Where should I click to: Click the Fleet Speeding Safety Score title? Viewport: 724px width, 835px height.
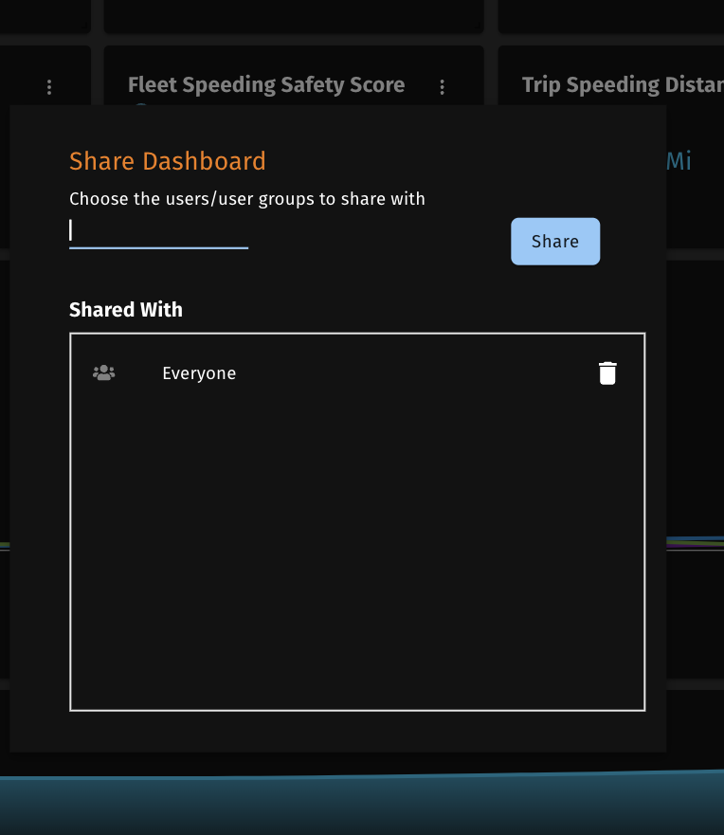pos(266,85)
